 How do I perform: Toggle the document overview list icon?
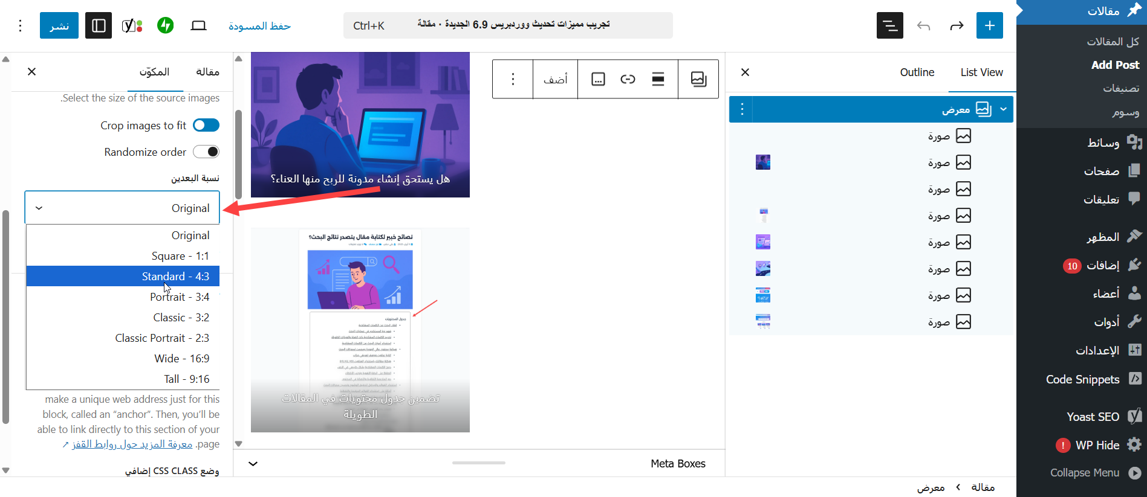point(889,25)
